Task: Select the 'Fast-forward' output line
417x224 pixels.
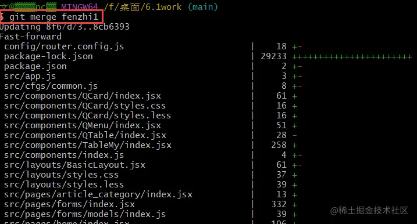Action: click(31, 37)
